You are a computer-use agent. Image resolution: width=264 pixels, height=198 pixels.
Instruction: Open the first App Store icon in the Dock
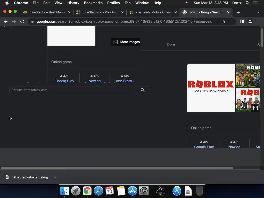click(132, 191)
